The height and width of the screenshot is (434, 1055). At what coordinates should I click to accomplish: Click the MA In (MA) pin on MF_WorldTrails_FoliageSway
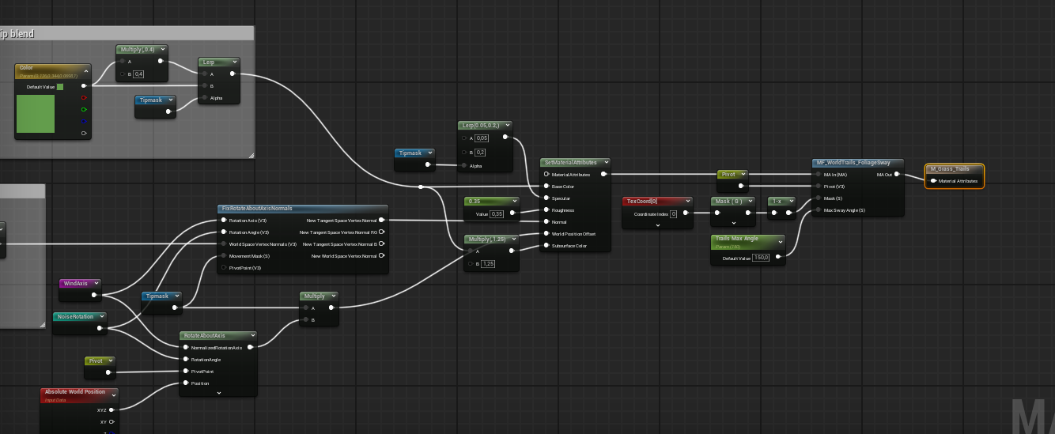tap(818, 174)
